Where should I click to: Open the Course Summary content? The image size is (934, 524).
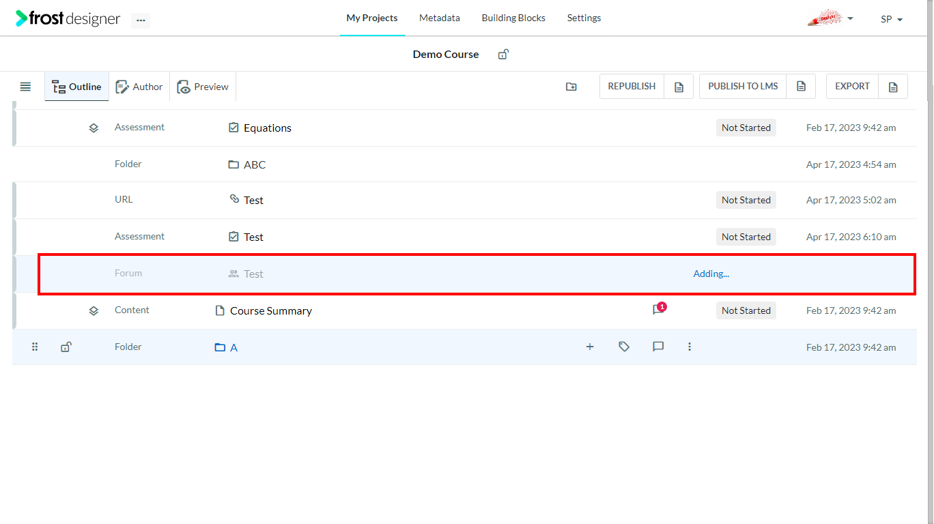[x=271, y=310]
